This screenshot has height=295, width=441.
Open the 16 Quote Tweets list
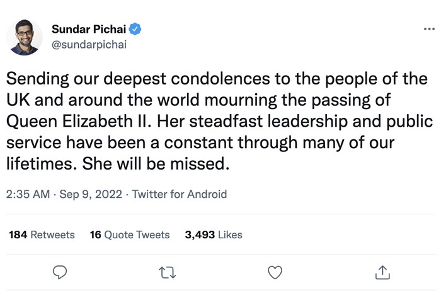click(130, 234)
